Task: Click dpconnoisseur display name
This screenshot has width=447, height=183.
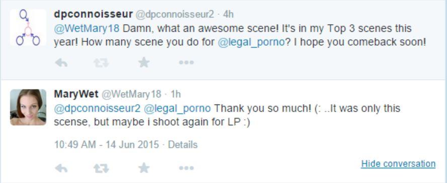Action: coord(93,14)
